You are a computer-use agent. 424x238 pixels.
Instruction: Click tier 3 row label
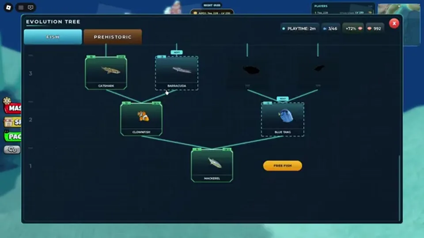click(x=30, y=74)
